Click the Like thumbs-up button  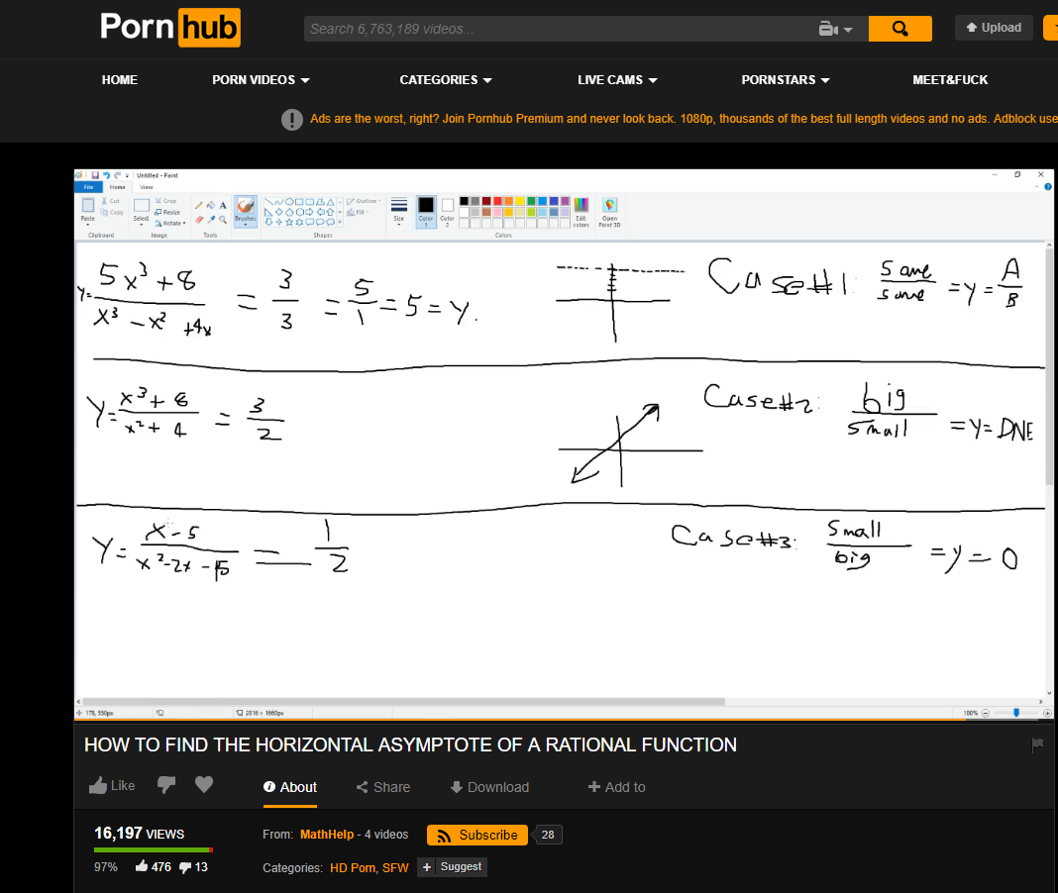111,786
